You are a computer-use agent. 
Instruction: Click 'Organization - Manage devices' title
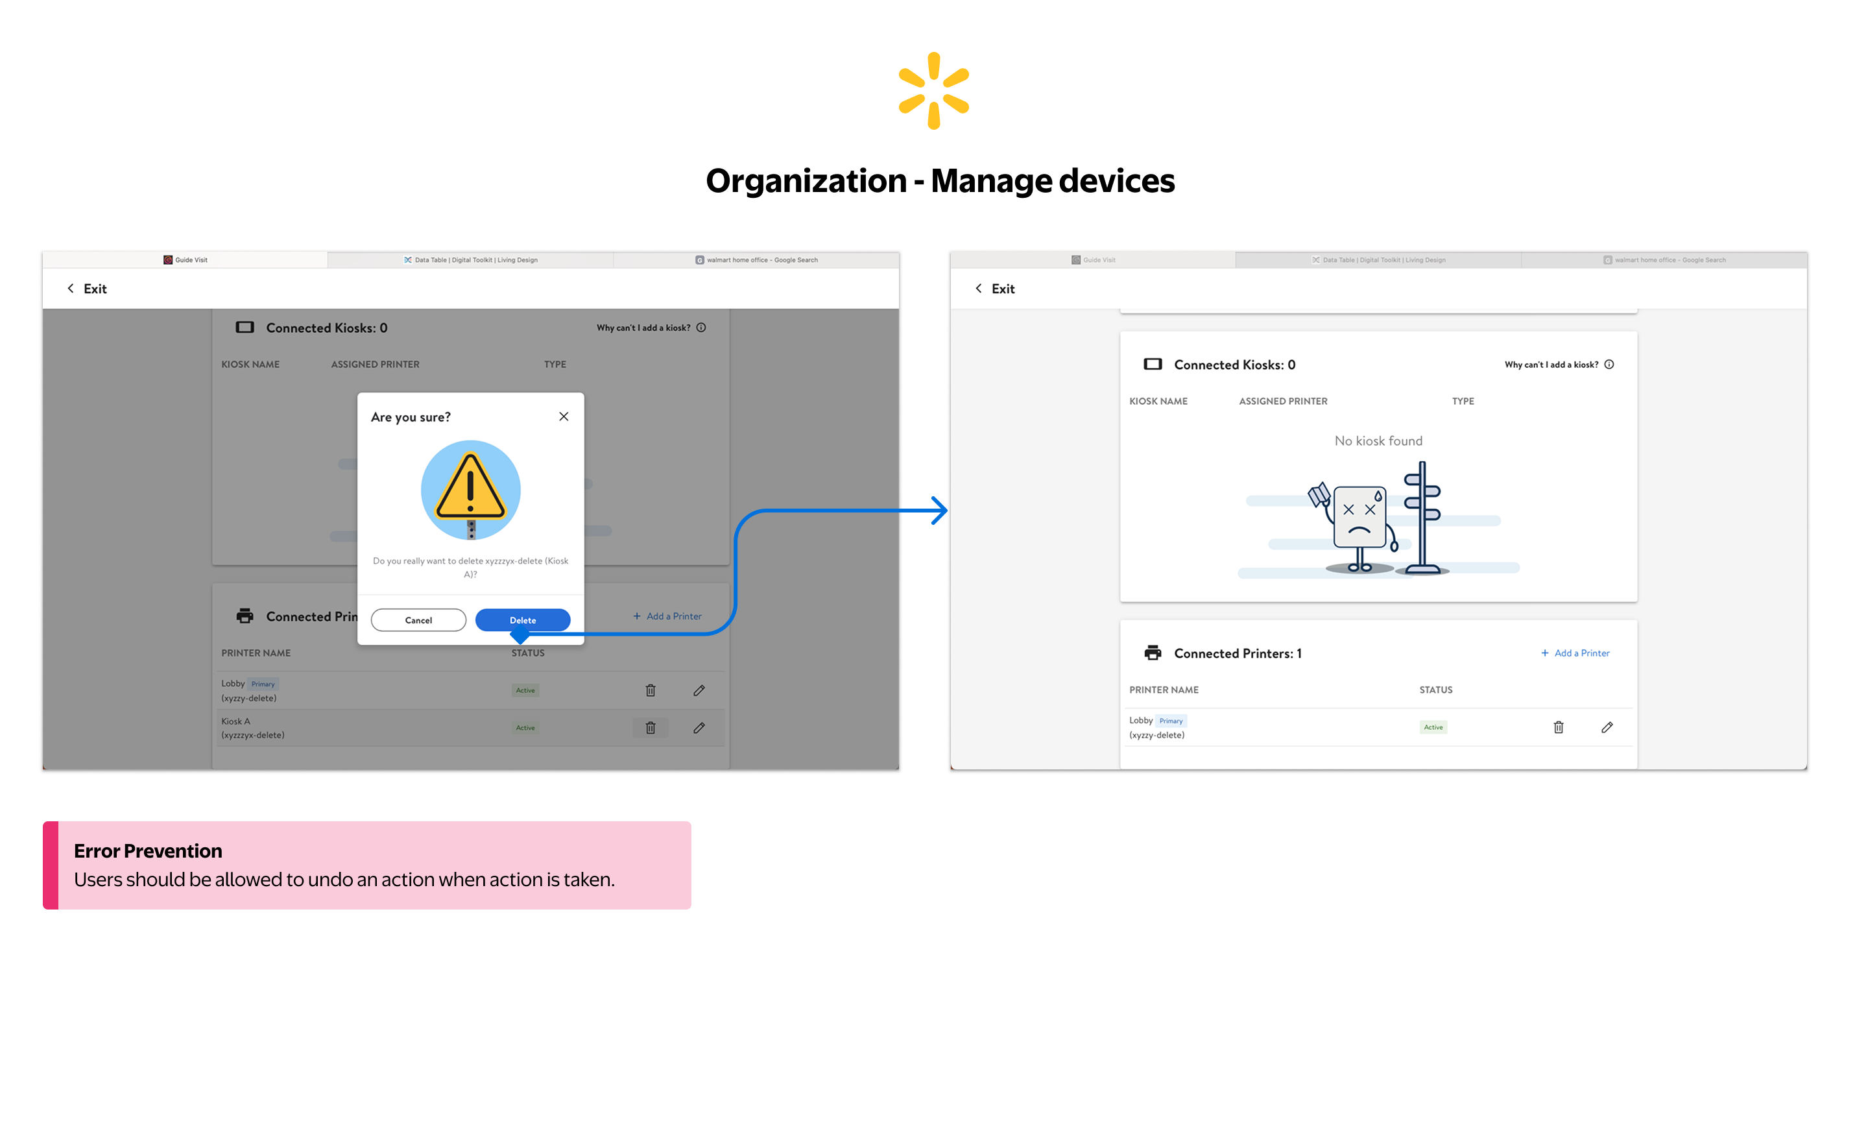tap(940, 180)
